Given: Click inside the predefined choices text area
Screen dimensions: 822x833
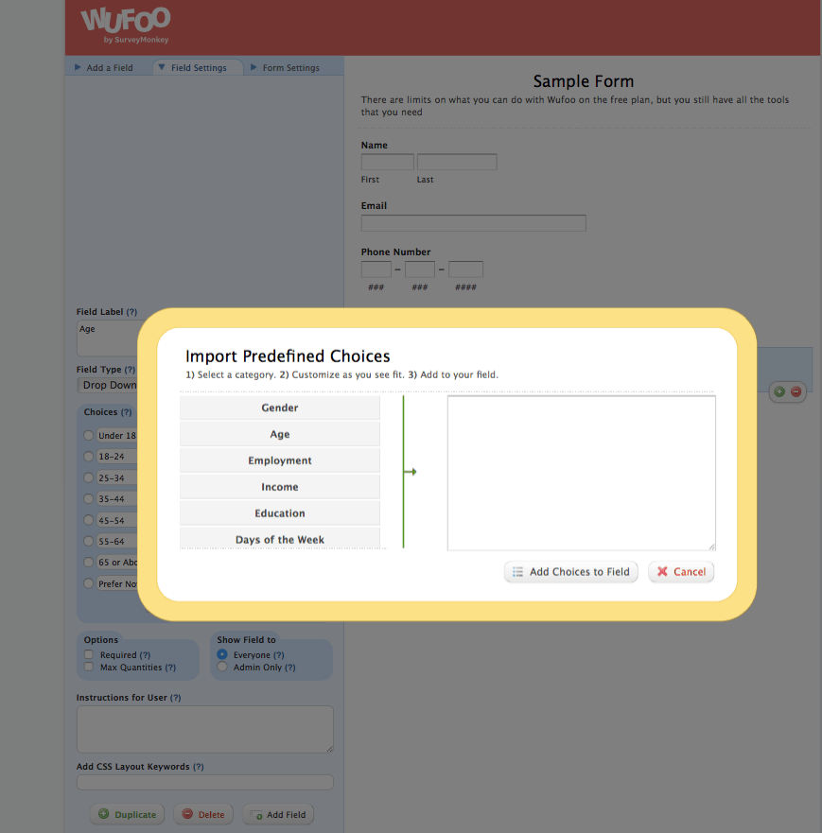Looking at the screenshot, I should tap(581, 472).
